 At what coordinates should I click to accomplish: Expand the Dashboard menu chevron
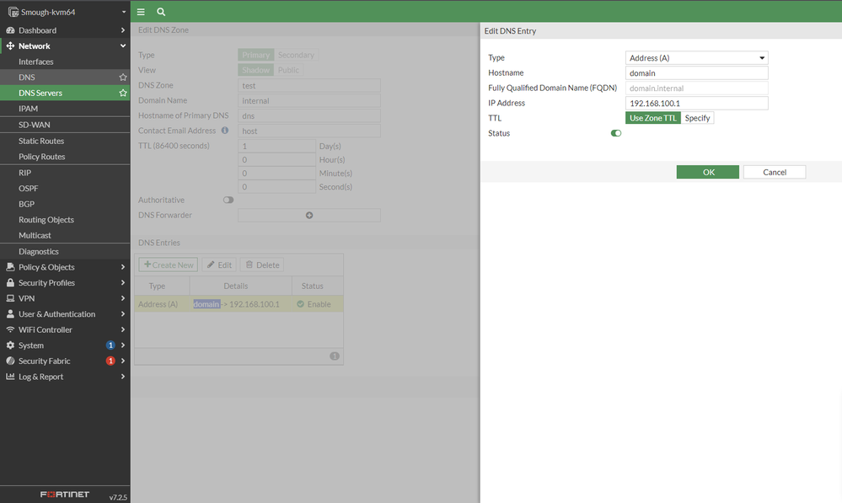(x=123, y=30)
